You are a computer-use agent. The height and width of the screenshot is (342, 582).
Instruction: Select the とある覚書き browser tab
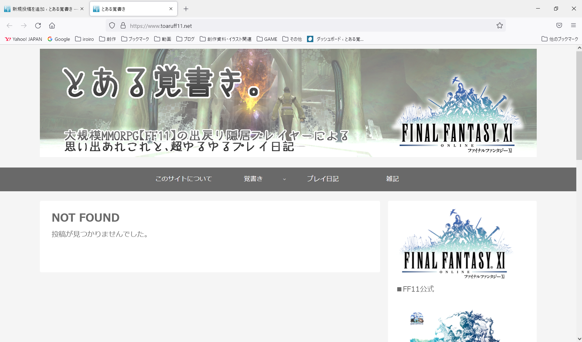coord(133,9)
